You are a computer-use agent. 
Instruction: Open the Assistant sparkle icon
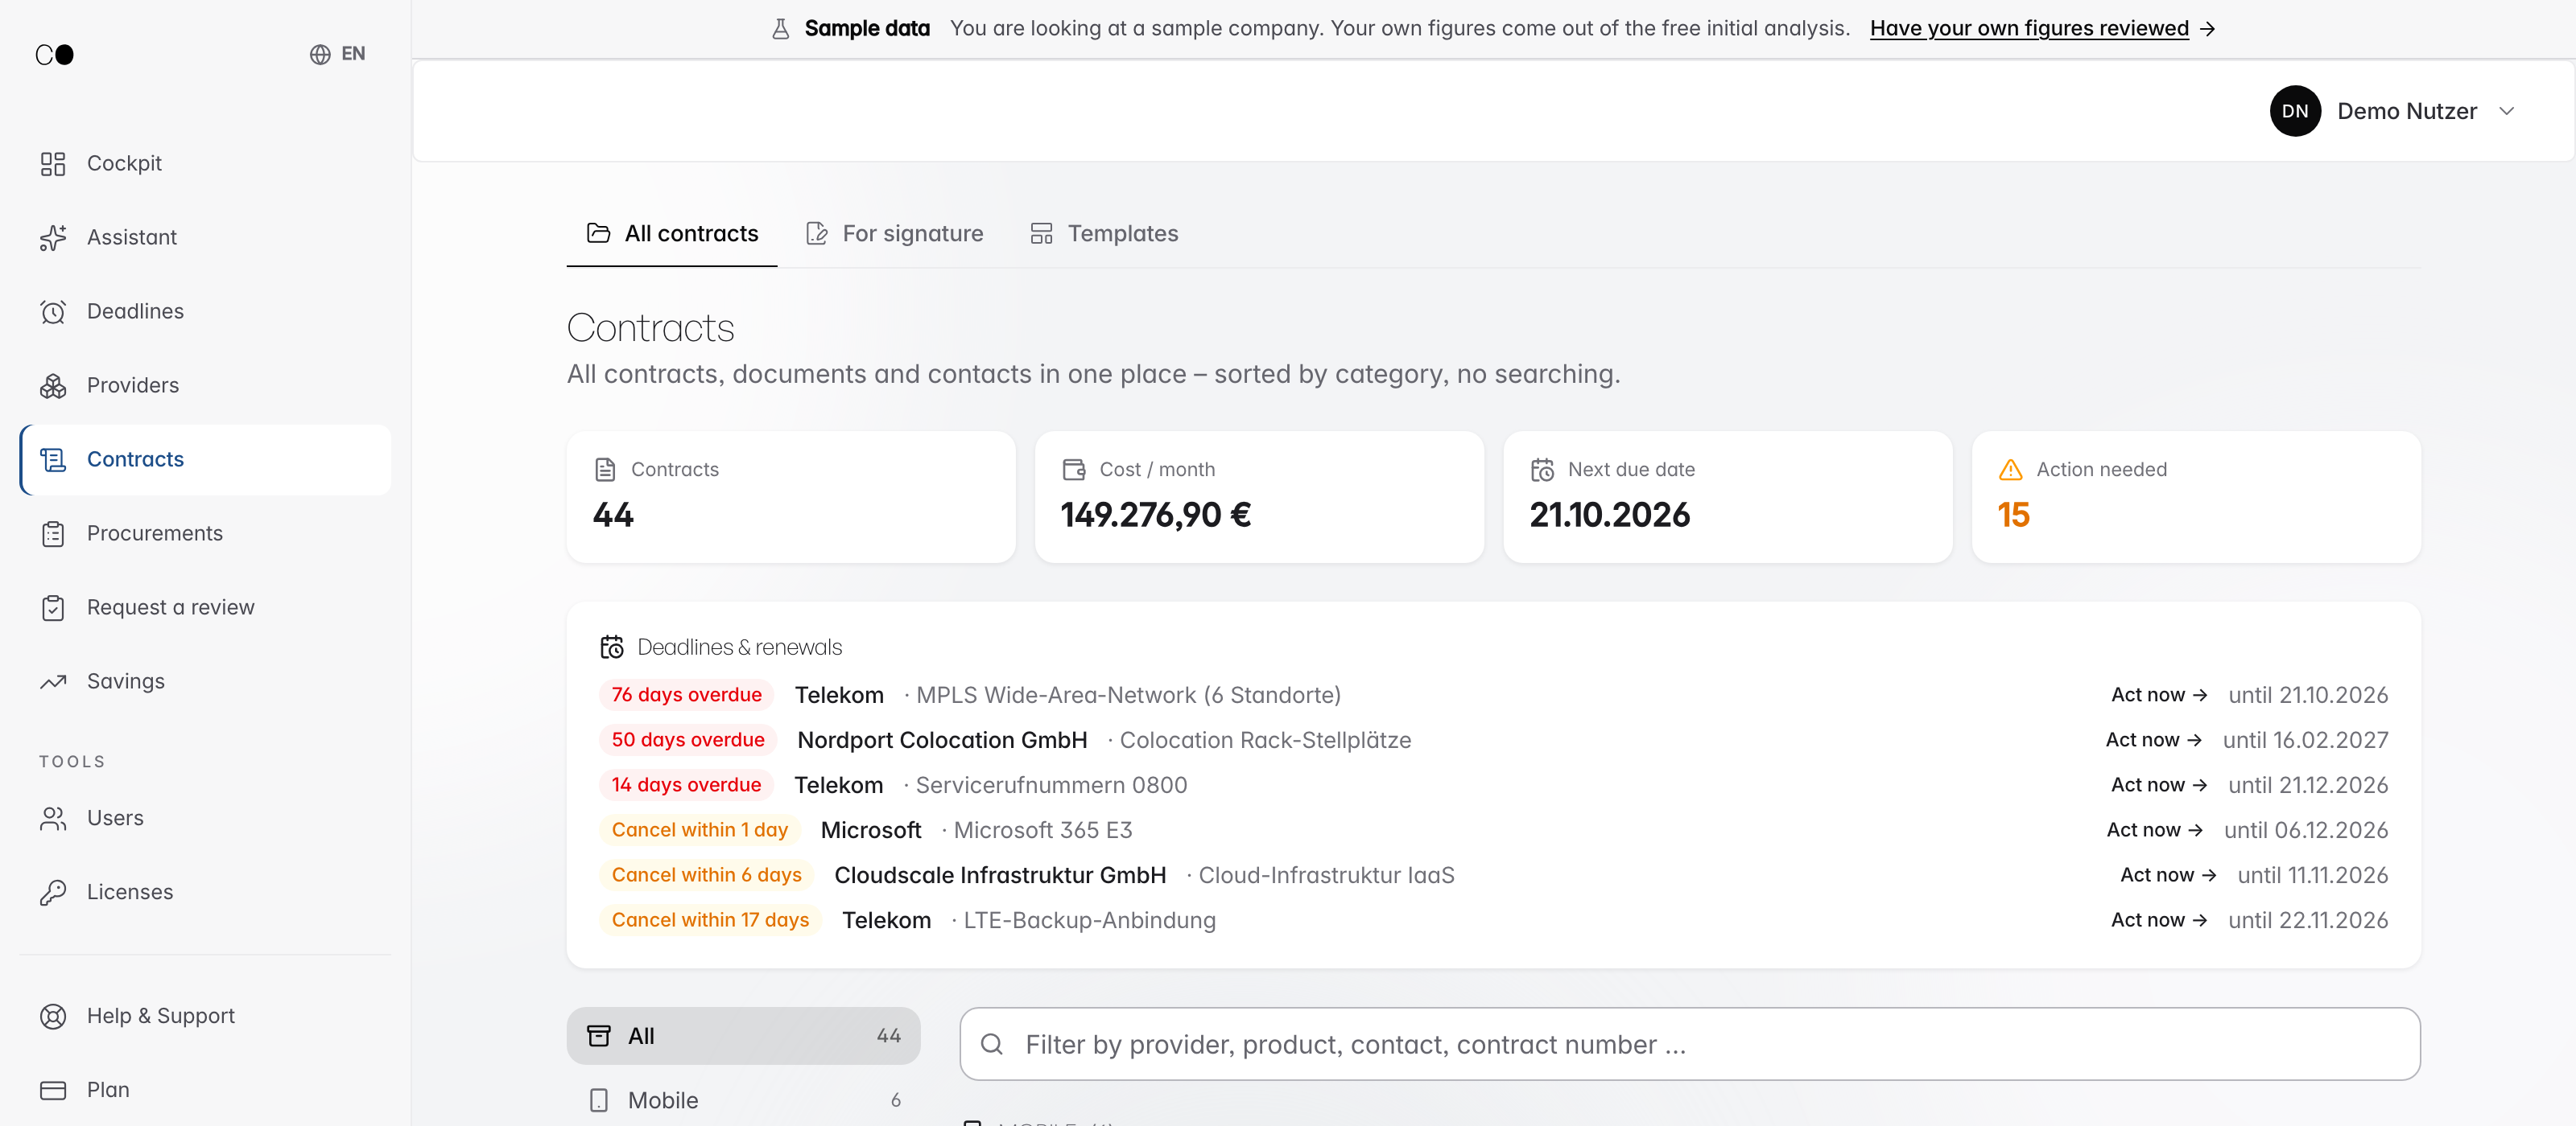tap(53, 238)
